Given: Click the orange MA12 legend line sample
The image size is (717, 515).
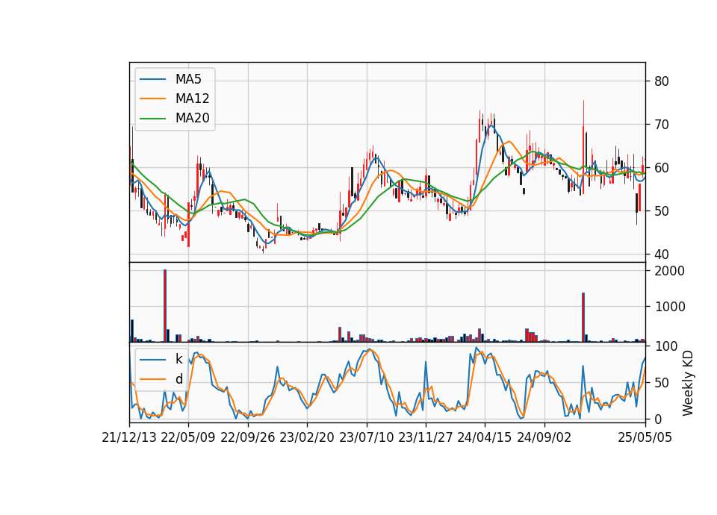Looking at the screenshot, I should (x=152, y=99).
